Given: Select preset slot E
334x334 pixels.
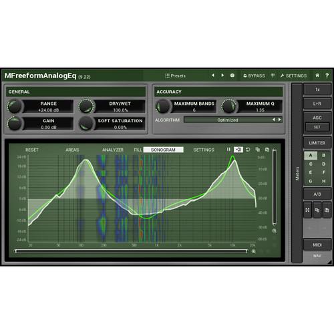Looking at the screenshot, I should (311, 172).
